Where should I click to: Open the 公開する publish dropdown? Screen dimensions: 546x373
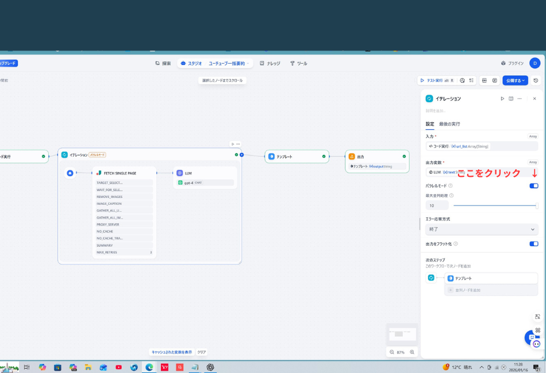(515, 80)
